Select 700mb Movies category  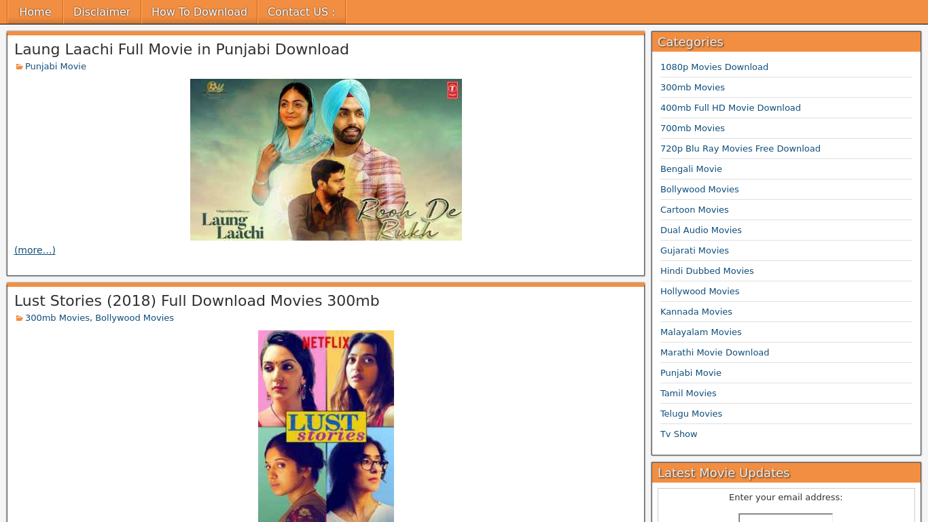(x=692, y=128)
